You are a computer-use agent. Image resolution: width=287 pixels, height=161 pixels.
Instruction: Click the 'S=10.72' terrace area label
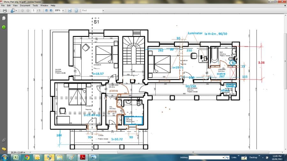coord(117,139)
